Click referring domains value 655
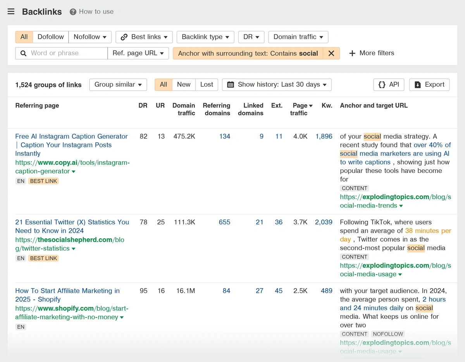This screenshot has height=362, width=465. 225,222
